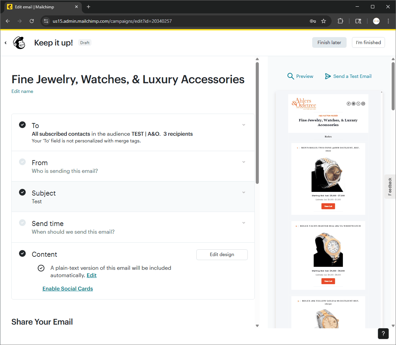Close the Edit email Mailchimp tab
The height and width of the screenshot is (345, 396).
pos(76,7)
